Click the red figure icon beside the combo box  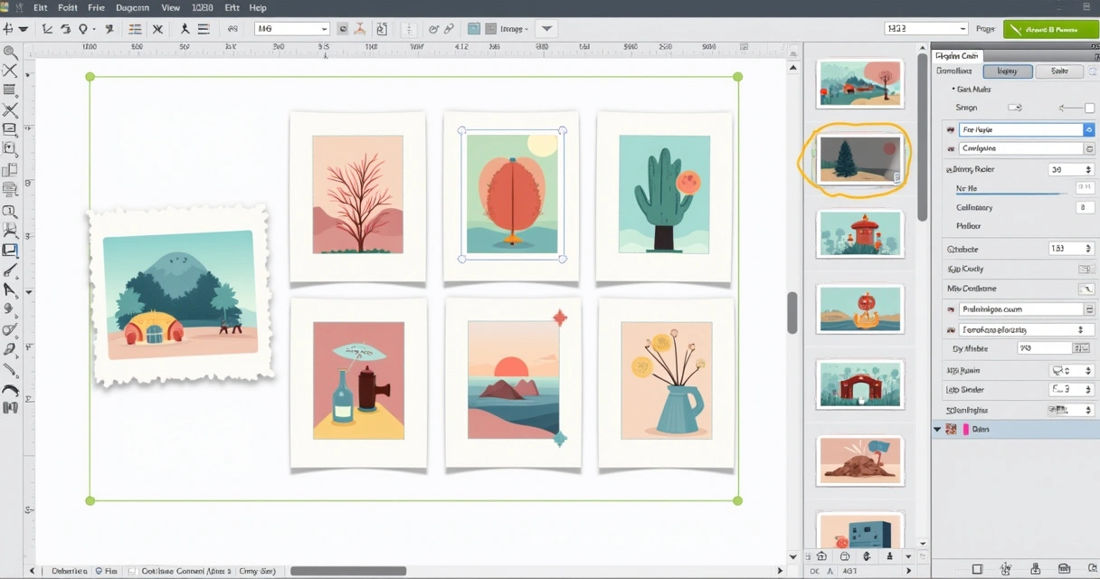(361, 29)
